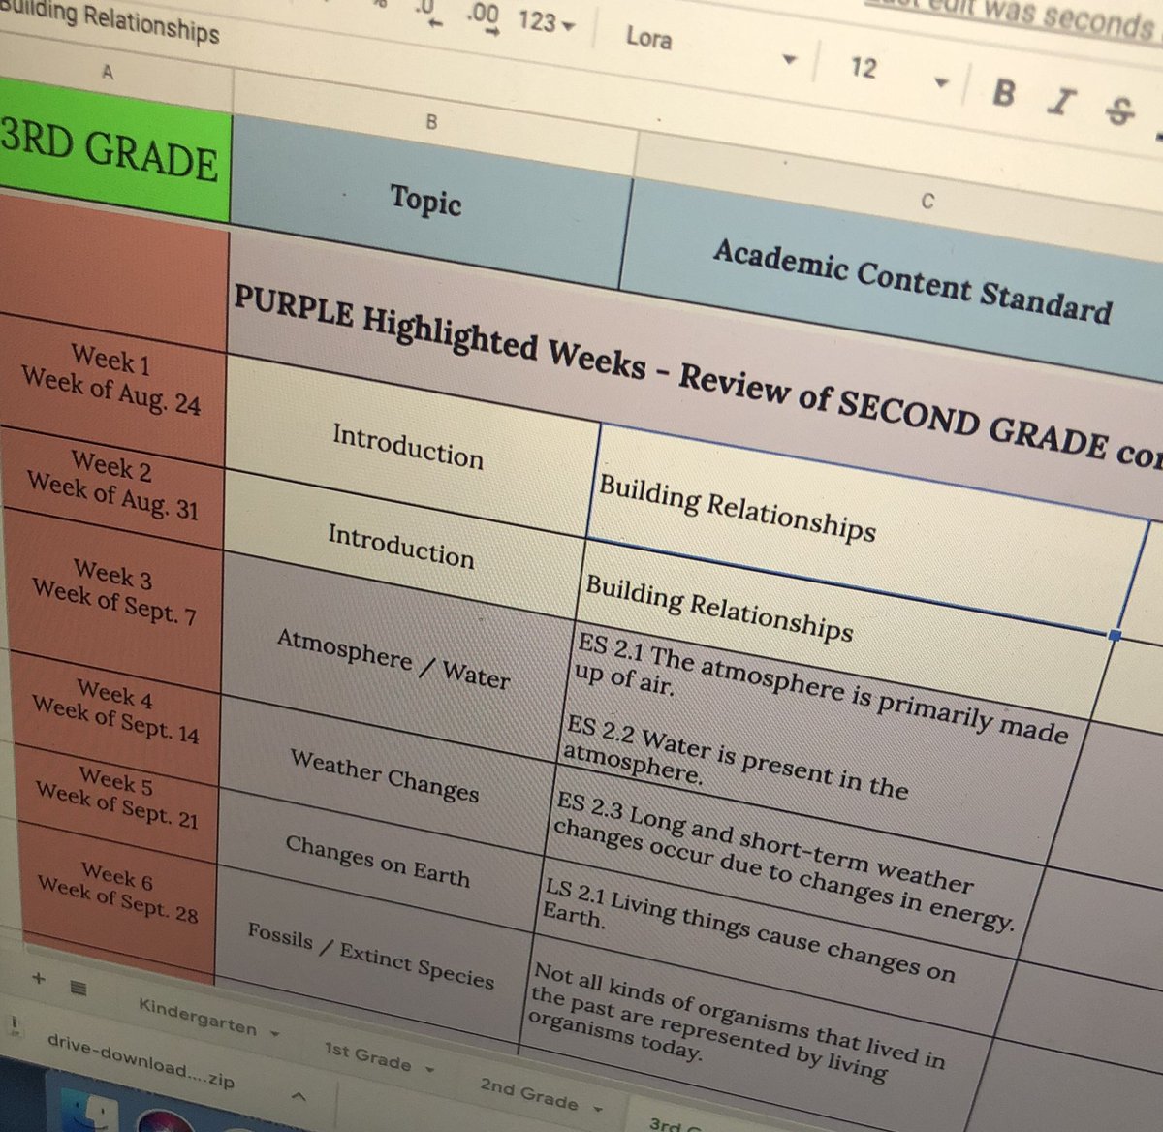Click the Topic header cell
Viewport: 1163px width, 1132px height.
(426, 201)
